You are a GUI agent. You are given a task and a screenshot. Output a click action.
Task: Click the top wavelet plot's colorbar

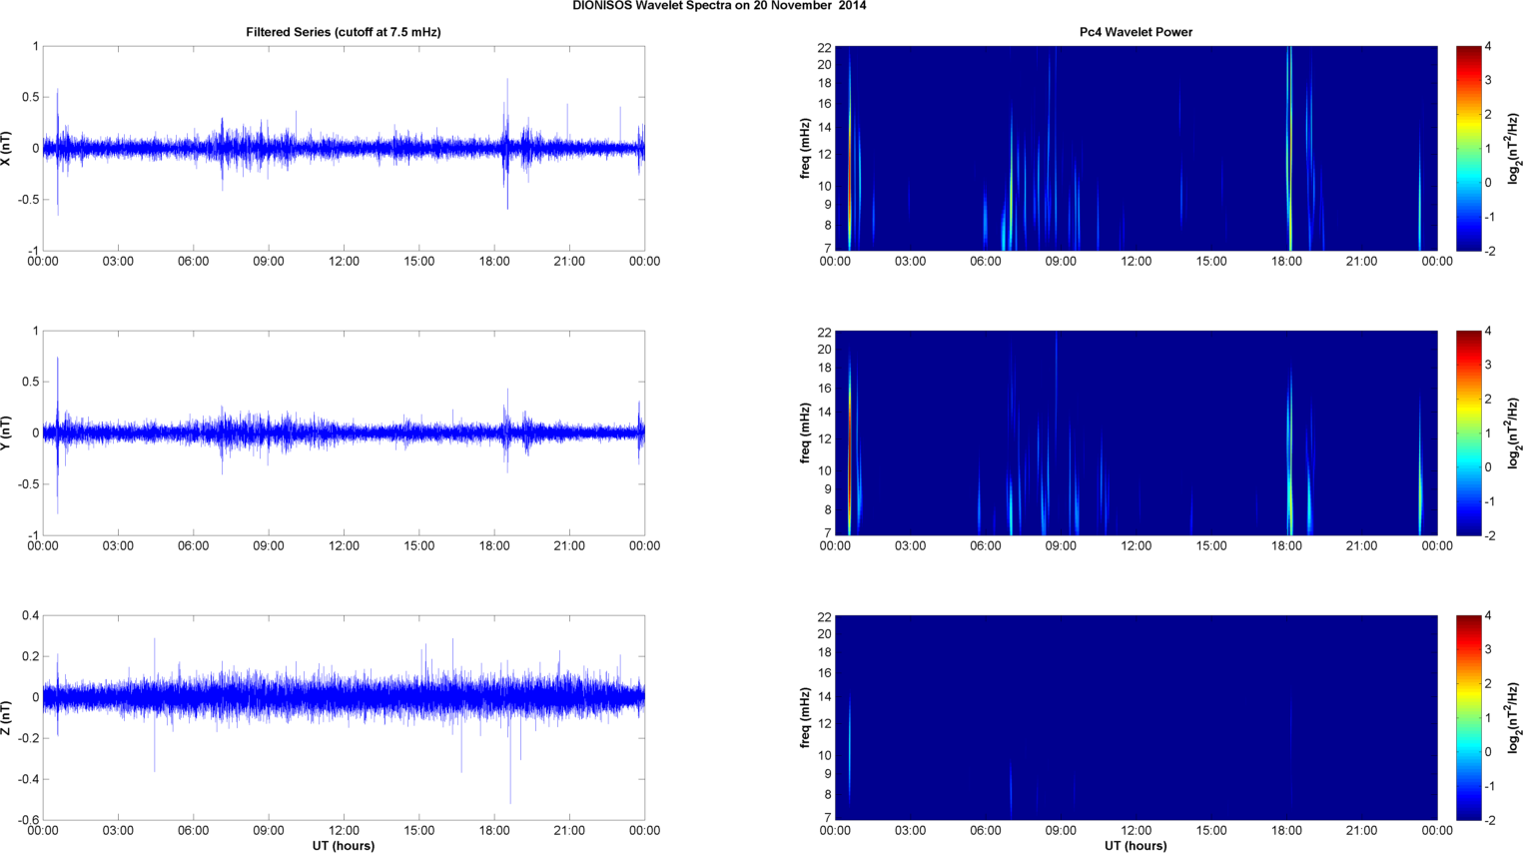tap(1468, 148)
